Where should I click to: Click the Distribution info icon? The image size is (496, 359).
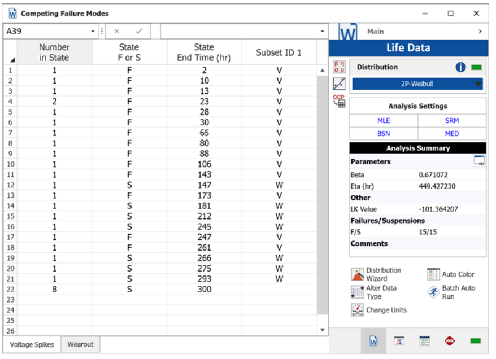460,67
